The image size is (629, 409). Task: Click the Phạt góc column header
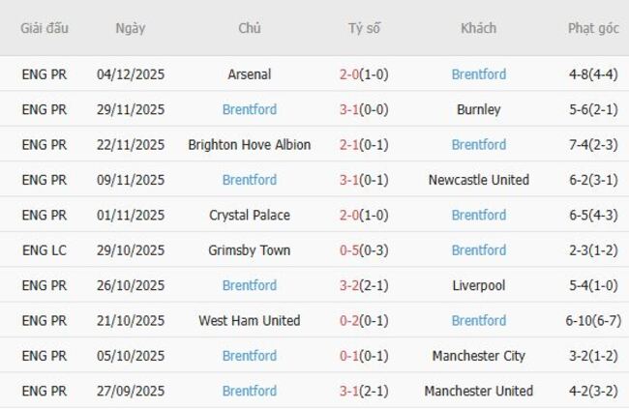(x=592, y=28)
